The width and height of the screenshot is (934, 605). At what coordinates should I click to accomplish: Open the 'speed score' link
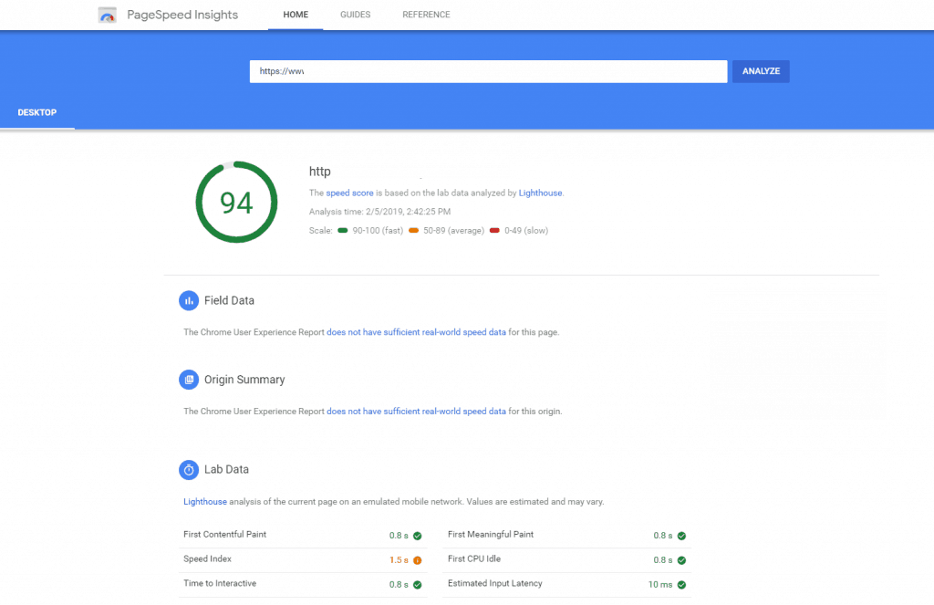pos(349,193)
